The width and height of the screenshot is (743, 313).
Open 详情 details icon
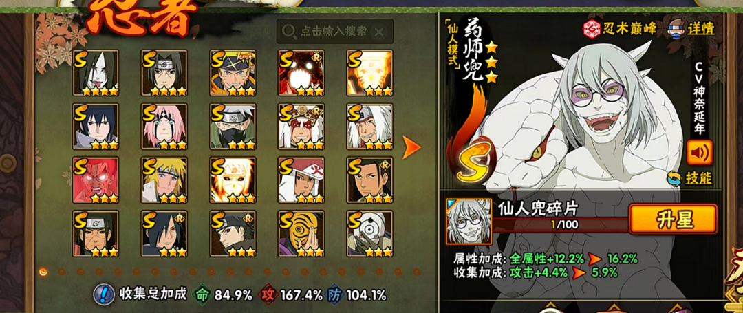tap(691, 28)
